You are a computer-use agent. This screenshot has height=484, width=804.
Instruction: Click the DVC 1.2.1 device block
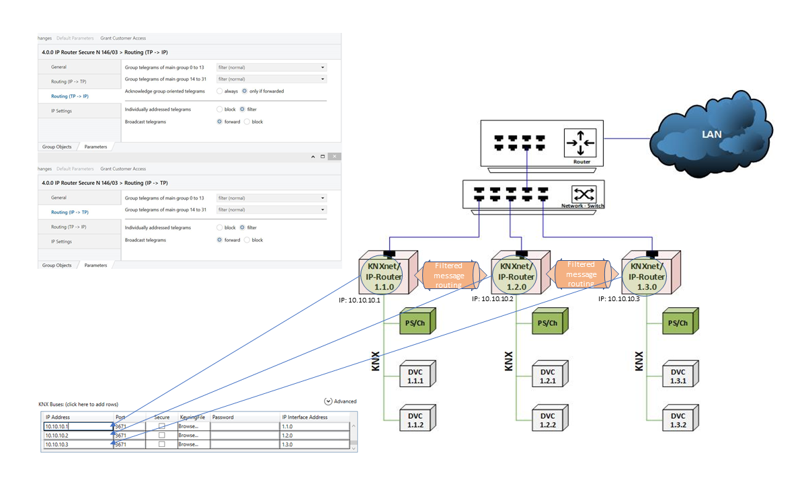[x=548, y=376]
